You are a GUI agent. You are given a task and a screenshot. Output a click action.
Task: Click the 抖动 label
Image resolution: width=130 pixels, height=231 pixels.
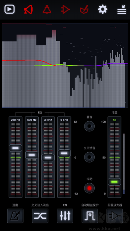click(89, 179)
